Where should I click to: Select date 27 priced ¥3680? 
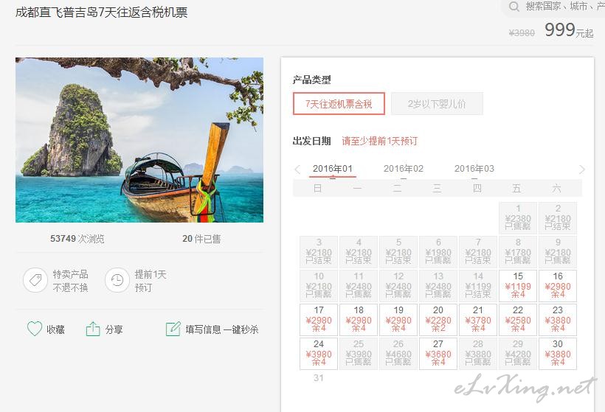tap(438, 354)
